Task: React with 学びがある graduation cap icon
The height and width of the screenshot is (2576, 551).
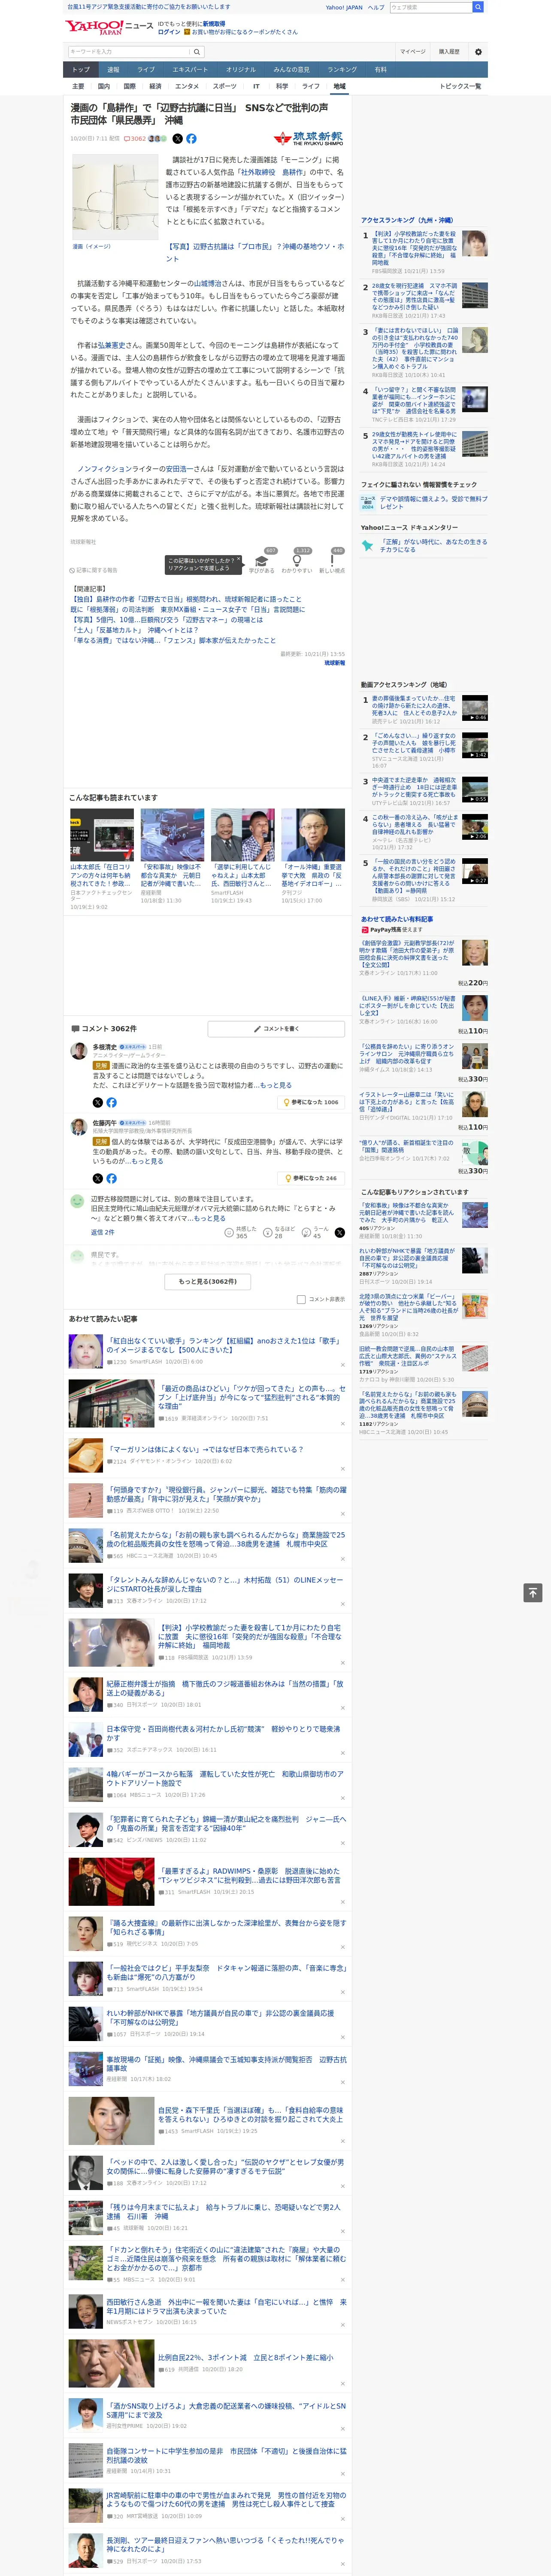Action: 263,561
